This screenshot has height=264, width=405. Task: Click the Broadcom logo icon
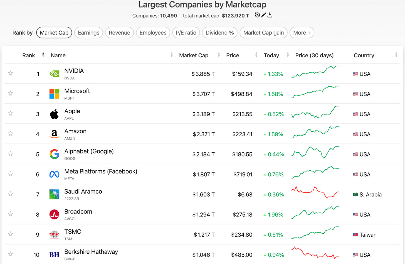[54, 214]
